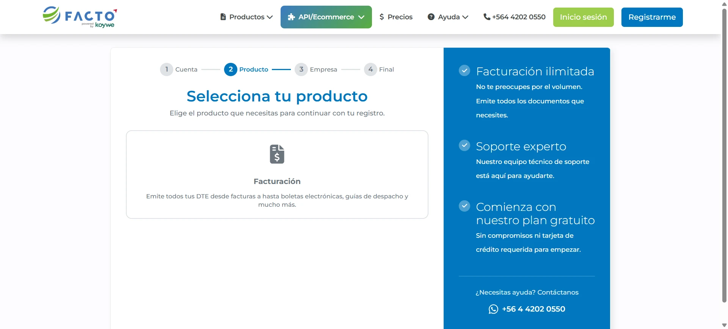The height and width of the screenshot is (329, 728).
Task: Click 'Emite todos tus DTE' description text
Action: pyautogui.click(x=277, y=200)
